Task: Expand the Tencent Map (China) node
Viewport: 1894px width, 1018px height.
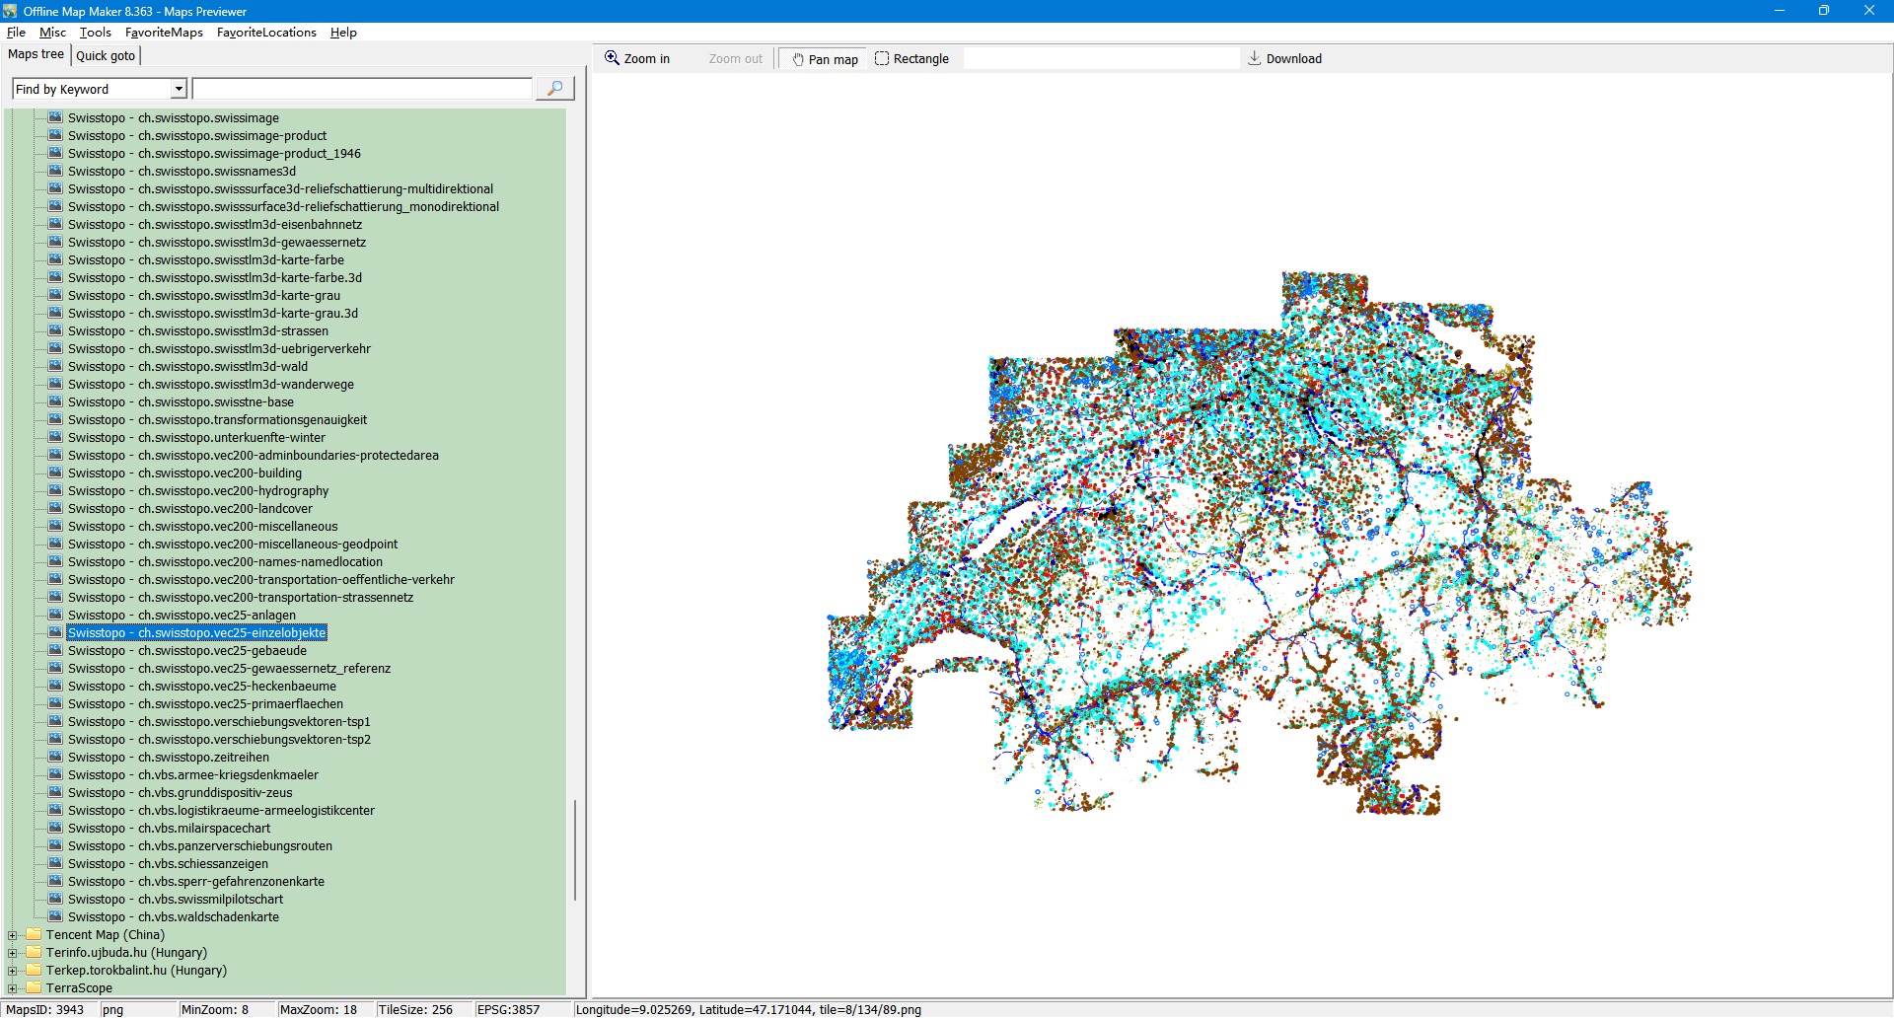Action: click(x=13, y=935)
